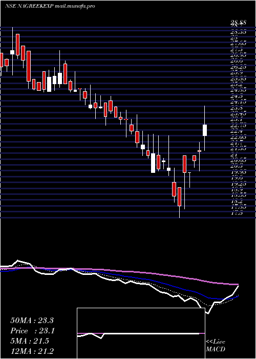
Task: Click the candle with the lowest wick near 17.5
Action: pyautogui.click(x=179, y=196)
